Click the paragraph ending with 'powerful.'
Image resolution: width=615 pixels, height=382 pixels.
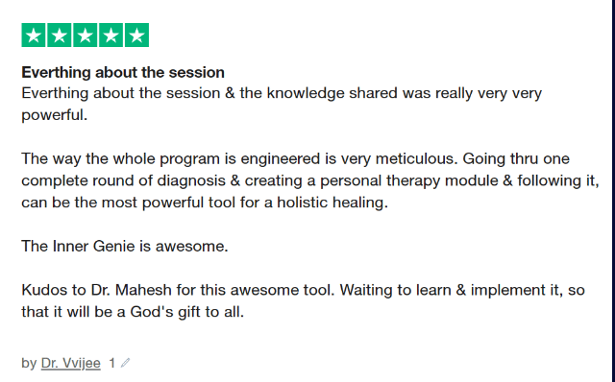(282, 104)
